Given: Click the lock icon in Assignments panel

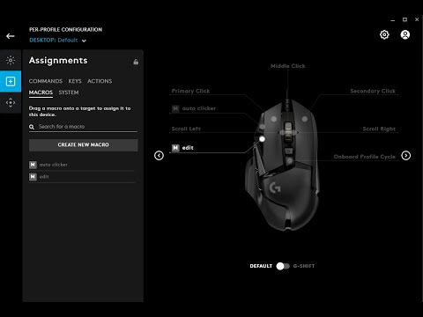Looking at the screenshot, I should coord(136,62).
